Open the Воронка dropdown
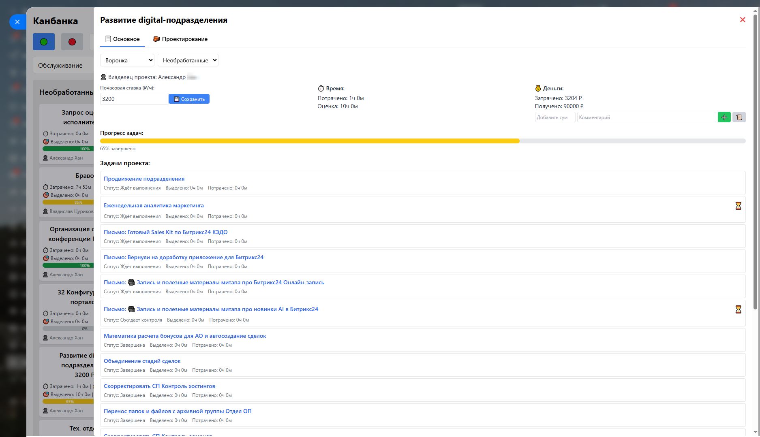This screenshot has width=760, height=437. click(127, 60)
